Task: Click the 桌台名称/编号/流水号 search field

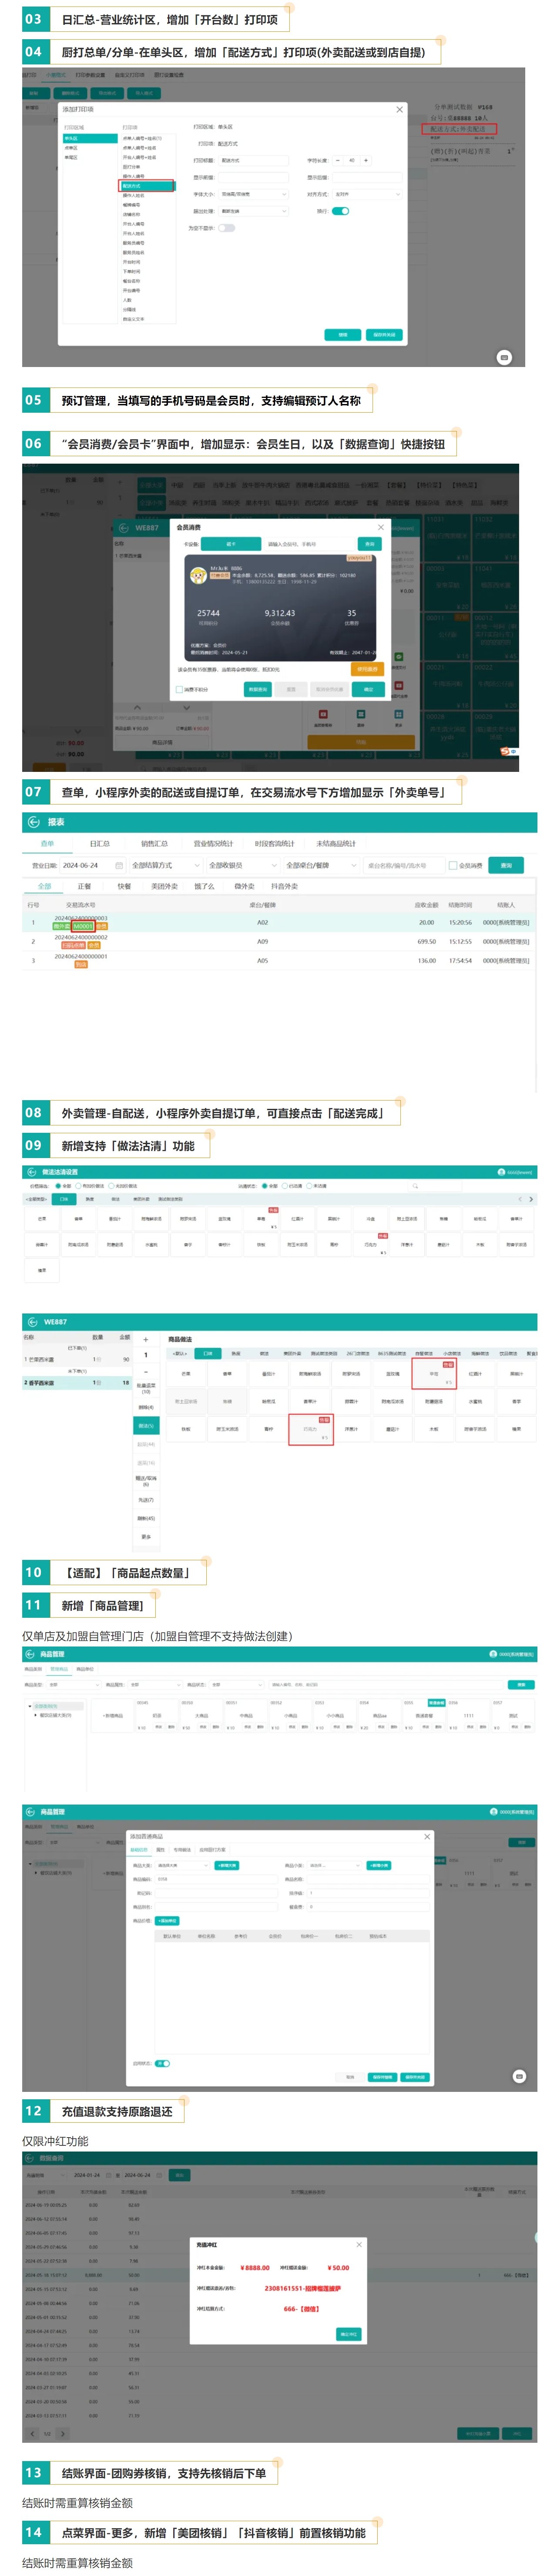Action: (403, 865)
